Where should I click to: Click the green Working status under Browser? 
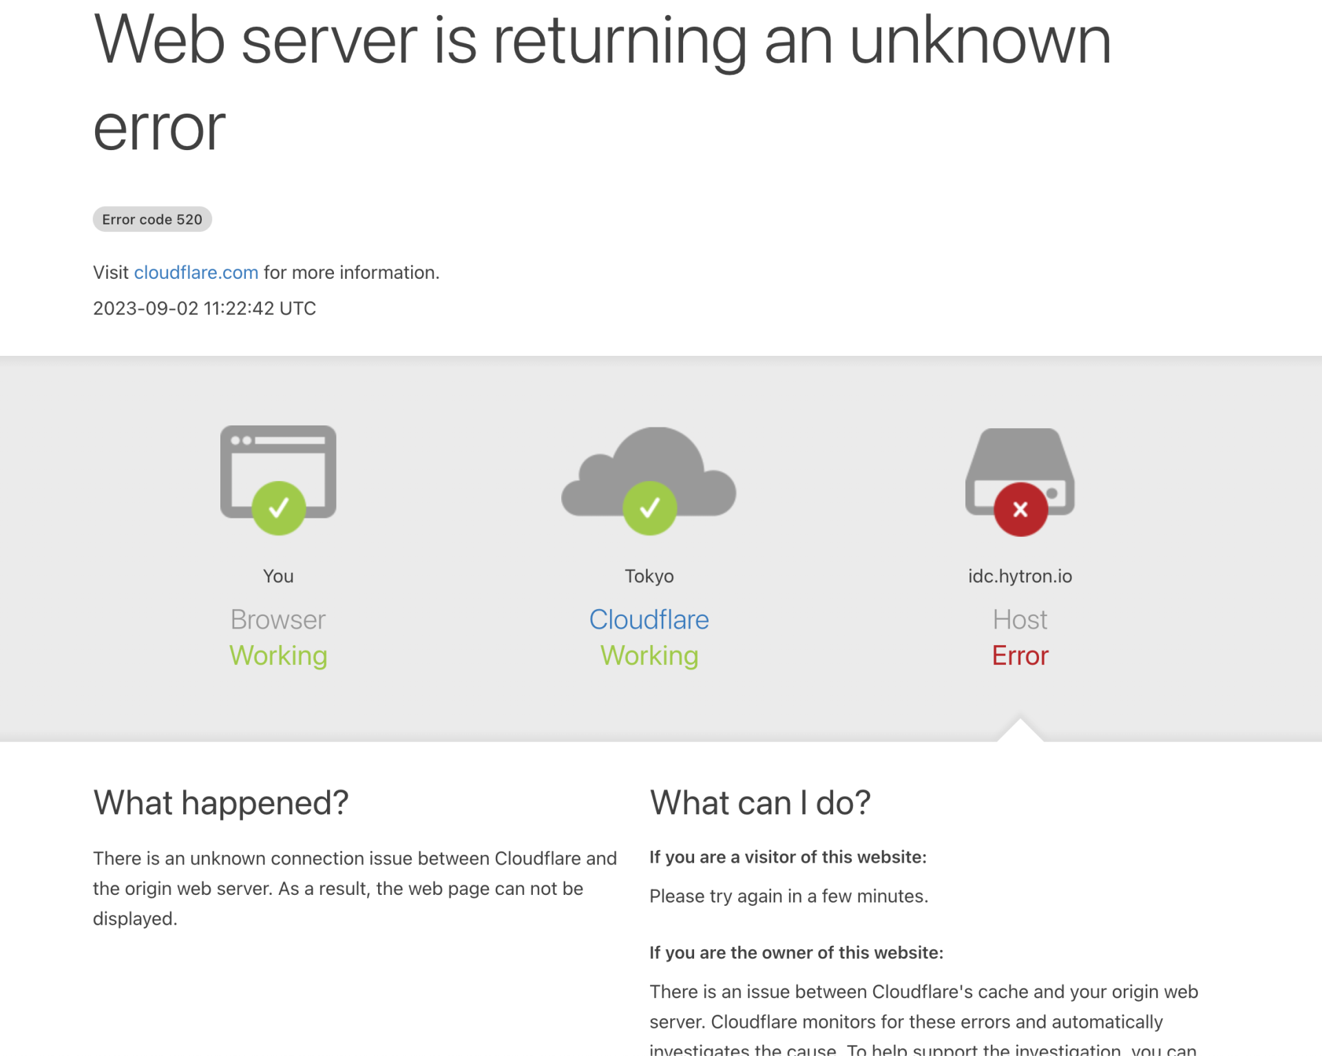point(278,656)
